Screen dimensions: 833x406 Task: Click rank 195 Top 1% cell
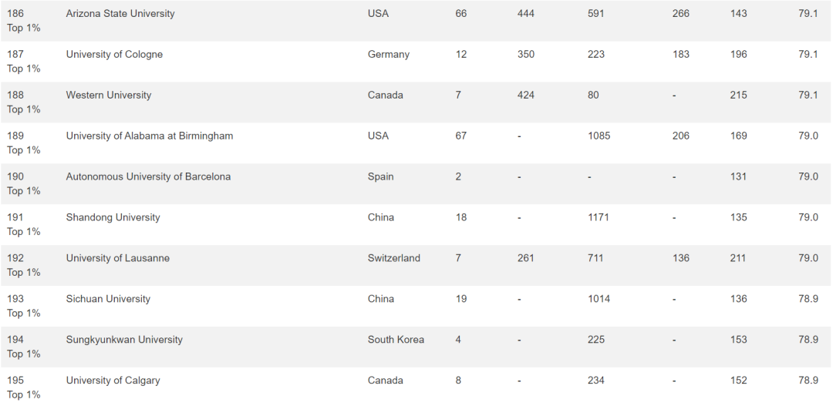coord(23,388)
